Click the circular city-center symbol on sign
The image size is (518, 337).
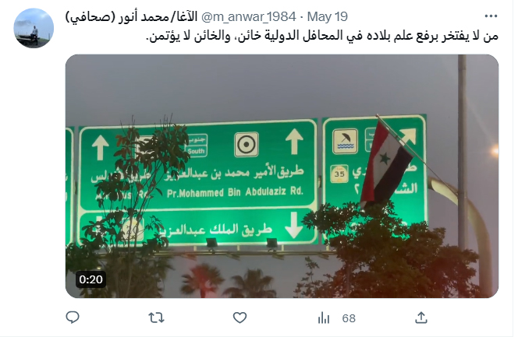coord(247,144)
